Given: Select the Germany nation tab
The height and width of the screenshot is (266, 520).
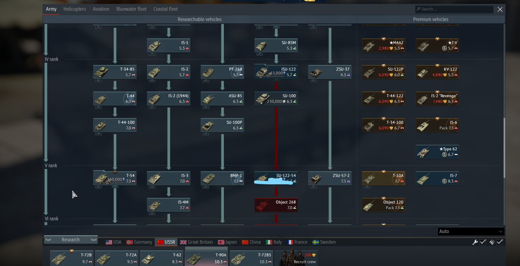Looking at the screenshot, I should [x=139, y=242].
